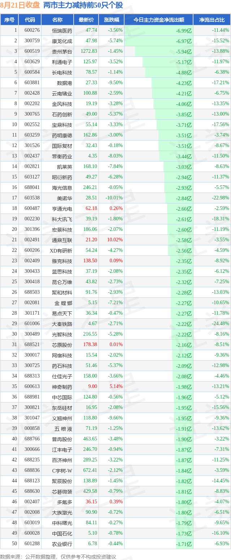The height and width of the screenshot is (560, 231).
Task: Click stock code 300759
Action: point(32,41)
